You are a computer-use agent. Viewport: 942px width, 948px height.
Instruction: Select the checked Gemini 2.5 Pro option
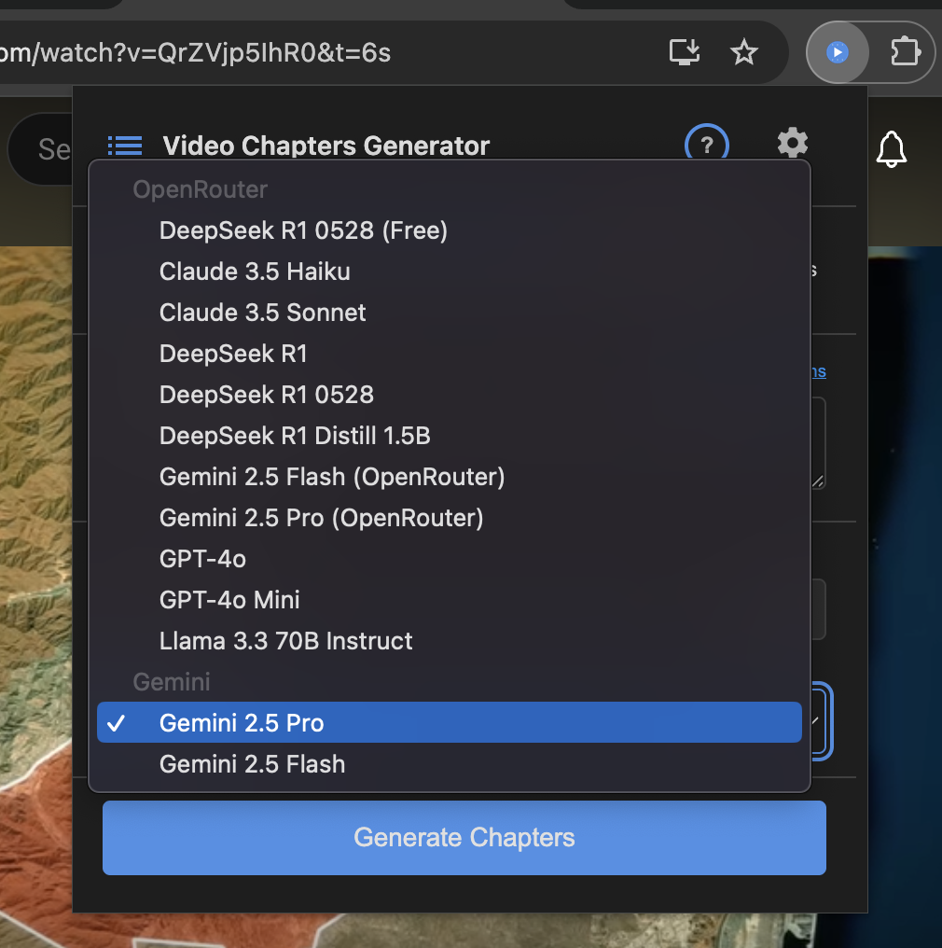[450, 722]
